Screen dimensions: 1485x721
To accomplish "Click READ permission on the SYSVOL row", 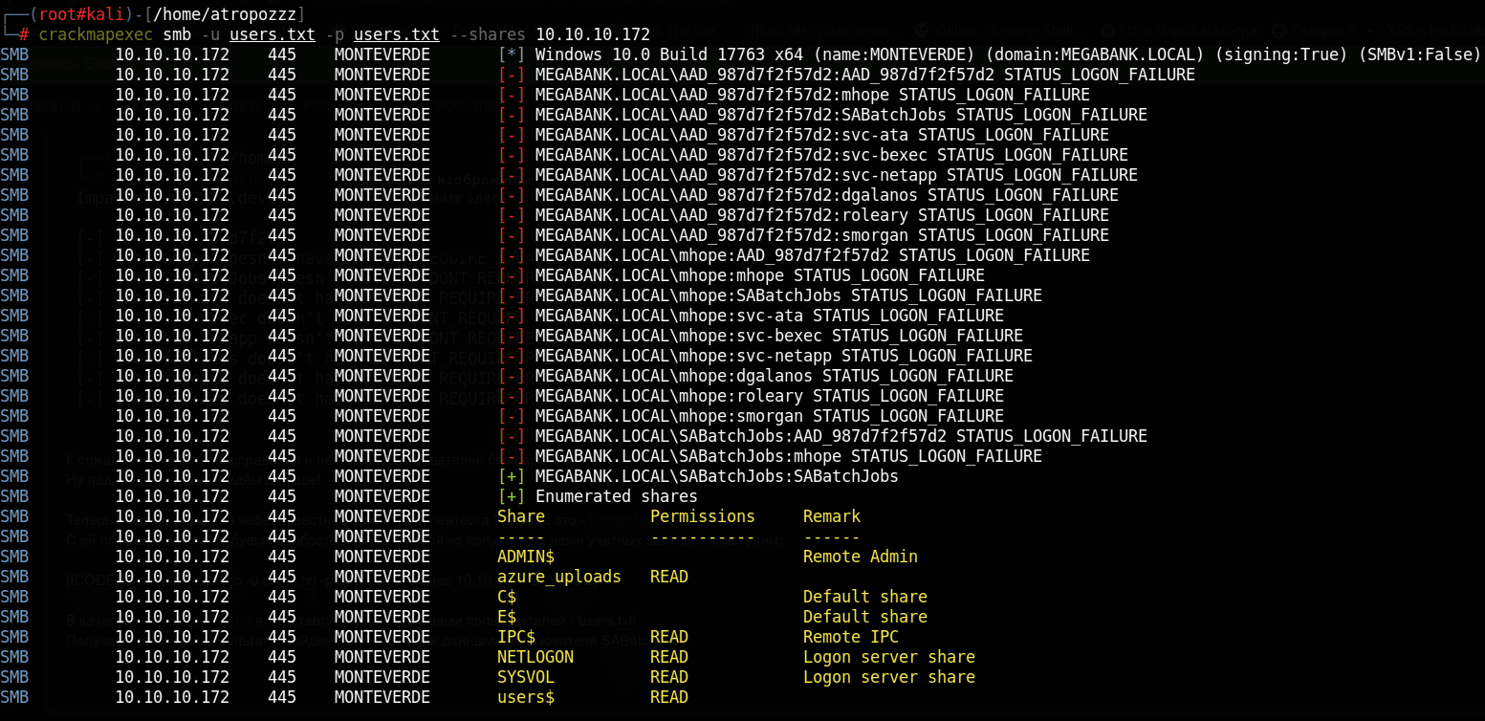I will [669, 677].
